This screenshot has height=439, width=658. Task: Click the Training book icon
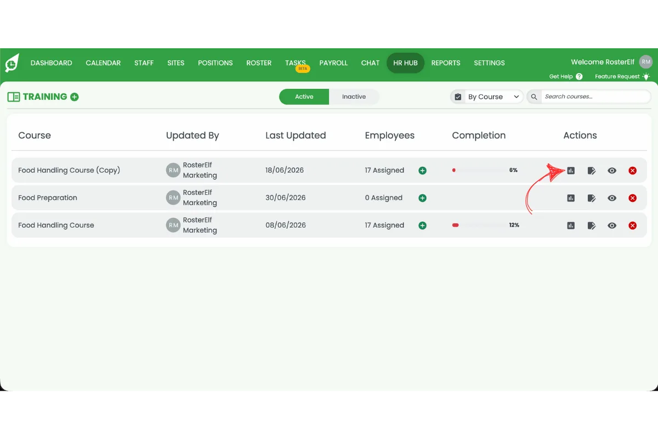(x=14, y=97)
